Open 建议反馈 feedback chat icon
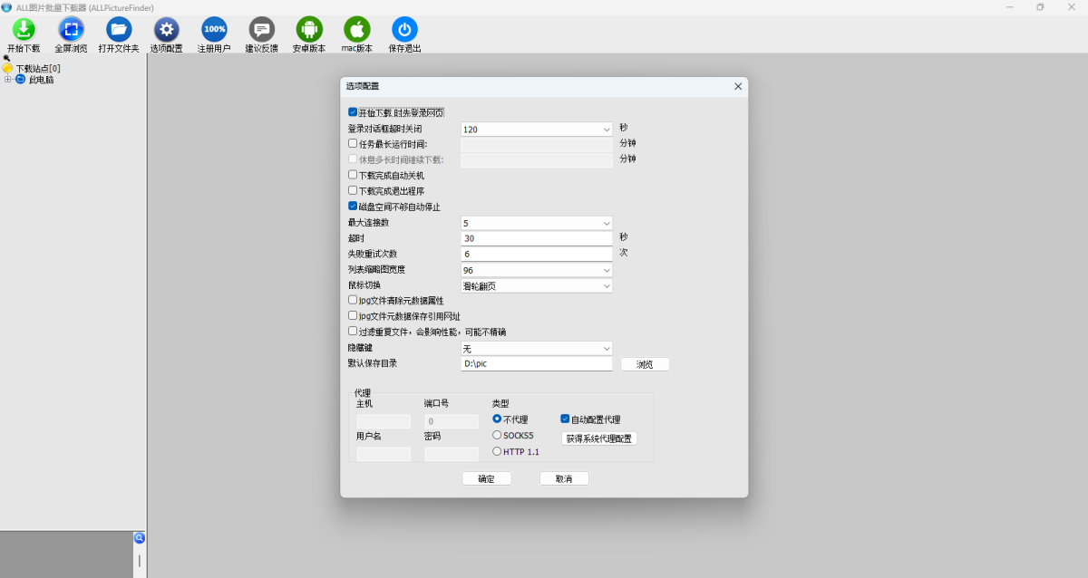This screenshot has height=578, width=1088. [x=261, y=29]
